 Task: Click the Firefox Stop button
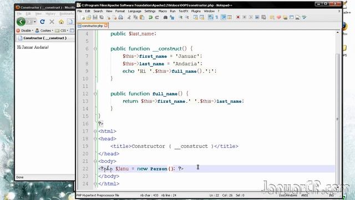point(52,22)
